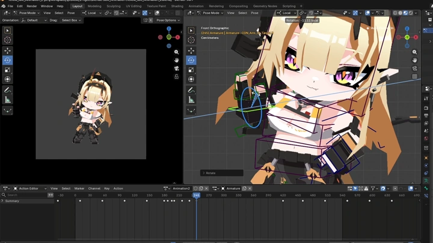
Task: Enable rendered shading in right viewport
Action: click(x=411, y=13)
